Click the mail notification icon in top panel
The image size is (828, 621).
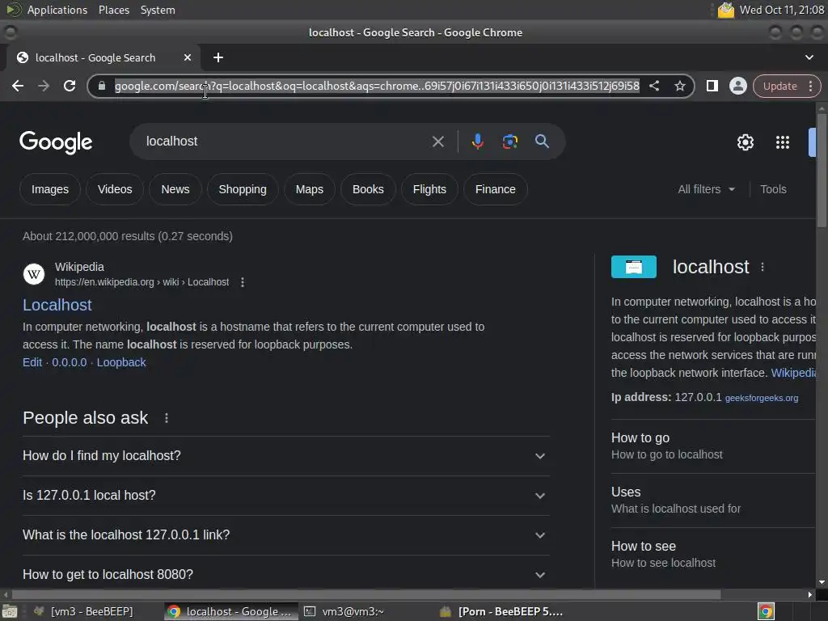pos(725,10)
